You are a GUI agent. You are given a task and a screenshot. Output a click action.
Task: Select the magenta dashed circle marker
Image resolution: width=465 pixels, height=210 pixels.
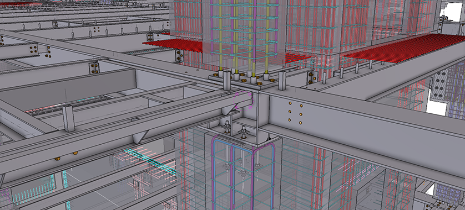(x=243, y=100)
